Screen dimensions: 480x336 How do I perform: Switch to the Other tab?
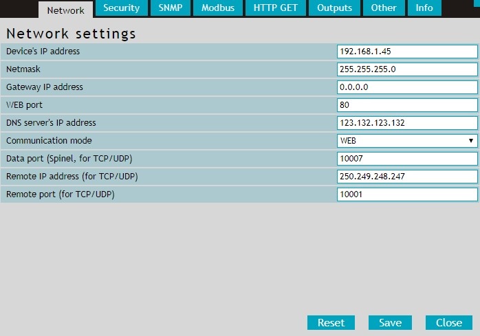click(384, 8)
